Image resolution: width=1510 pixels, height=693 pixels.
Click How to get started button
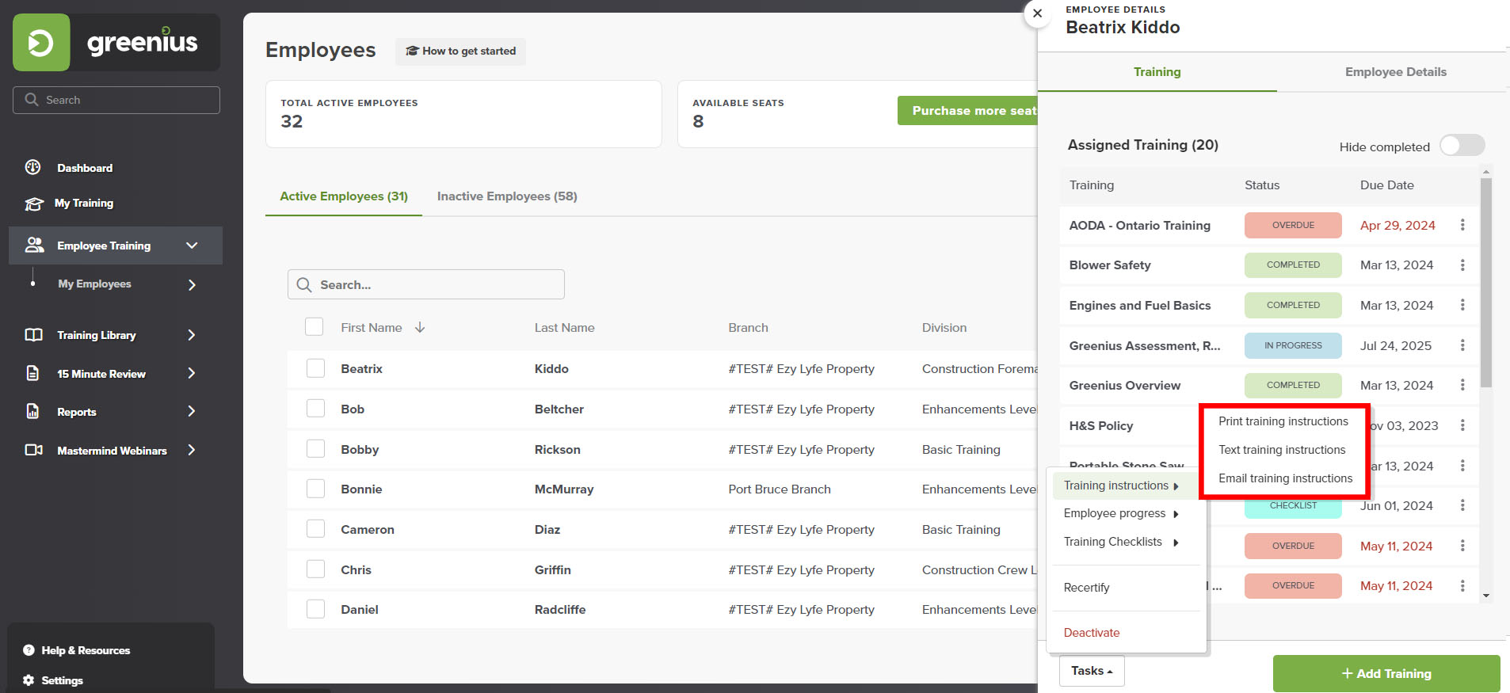coord(460,51)
